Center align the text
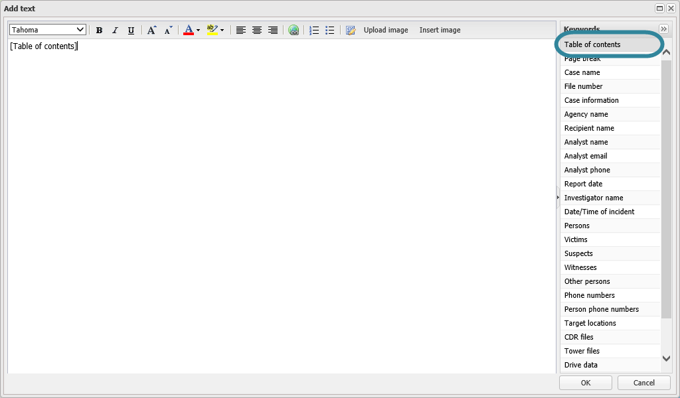The width and height of the screenshot is (680, 398). (x=257, y=31)
